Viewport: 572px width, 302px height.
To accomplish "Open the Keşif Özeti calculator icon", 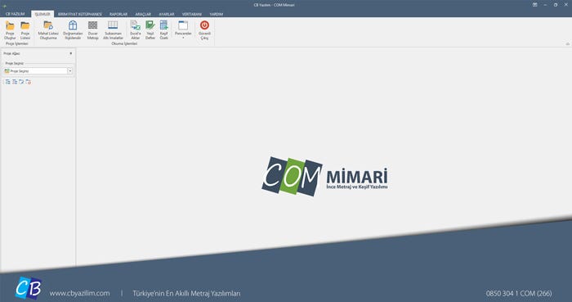I will click(163, 25).
